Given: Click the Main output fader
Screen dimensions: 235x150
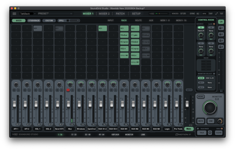Looking at the screenshot, I should click(187, 104).
